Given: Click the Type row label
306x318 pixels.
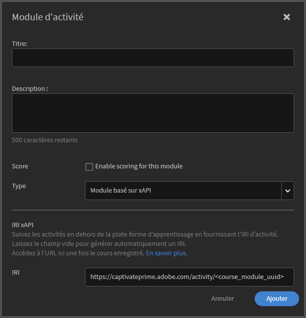Looking at the screenshot, I should [19, 186].
